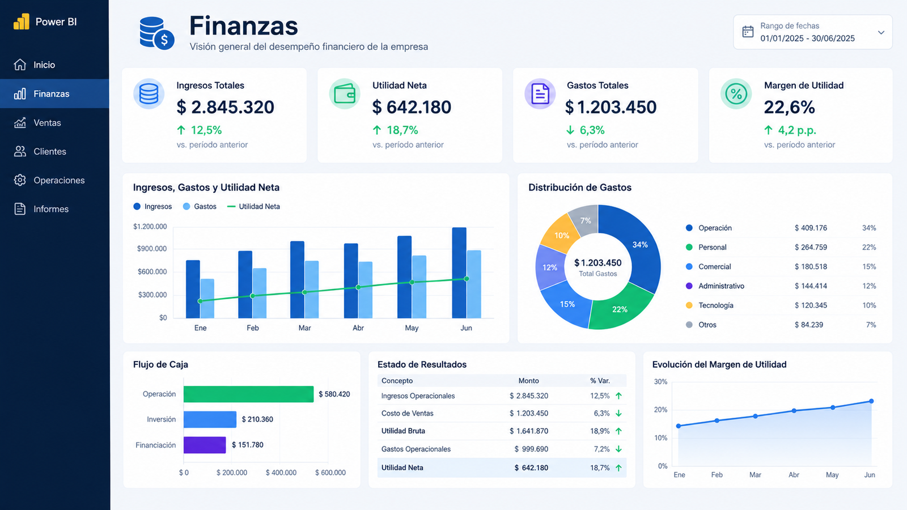This screenshot has width=907, height=510.
Task: Click the up arrow in Utilidad Bruta row
Action: (x=618, y=431)
